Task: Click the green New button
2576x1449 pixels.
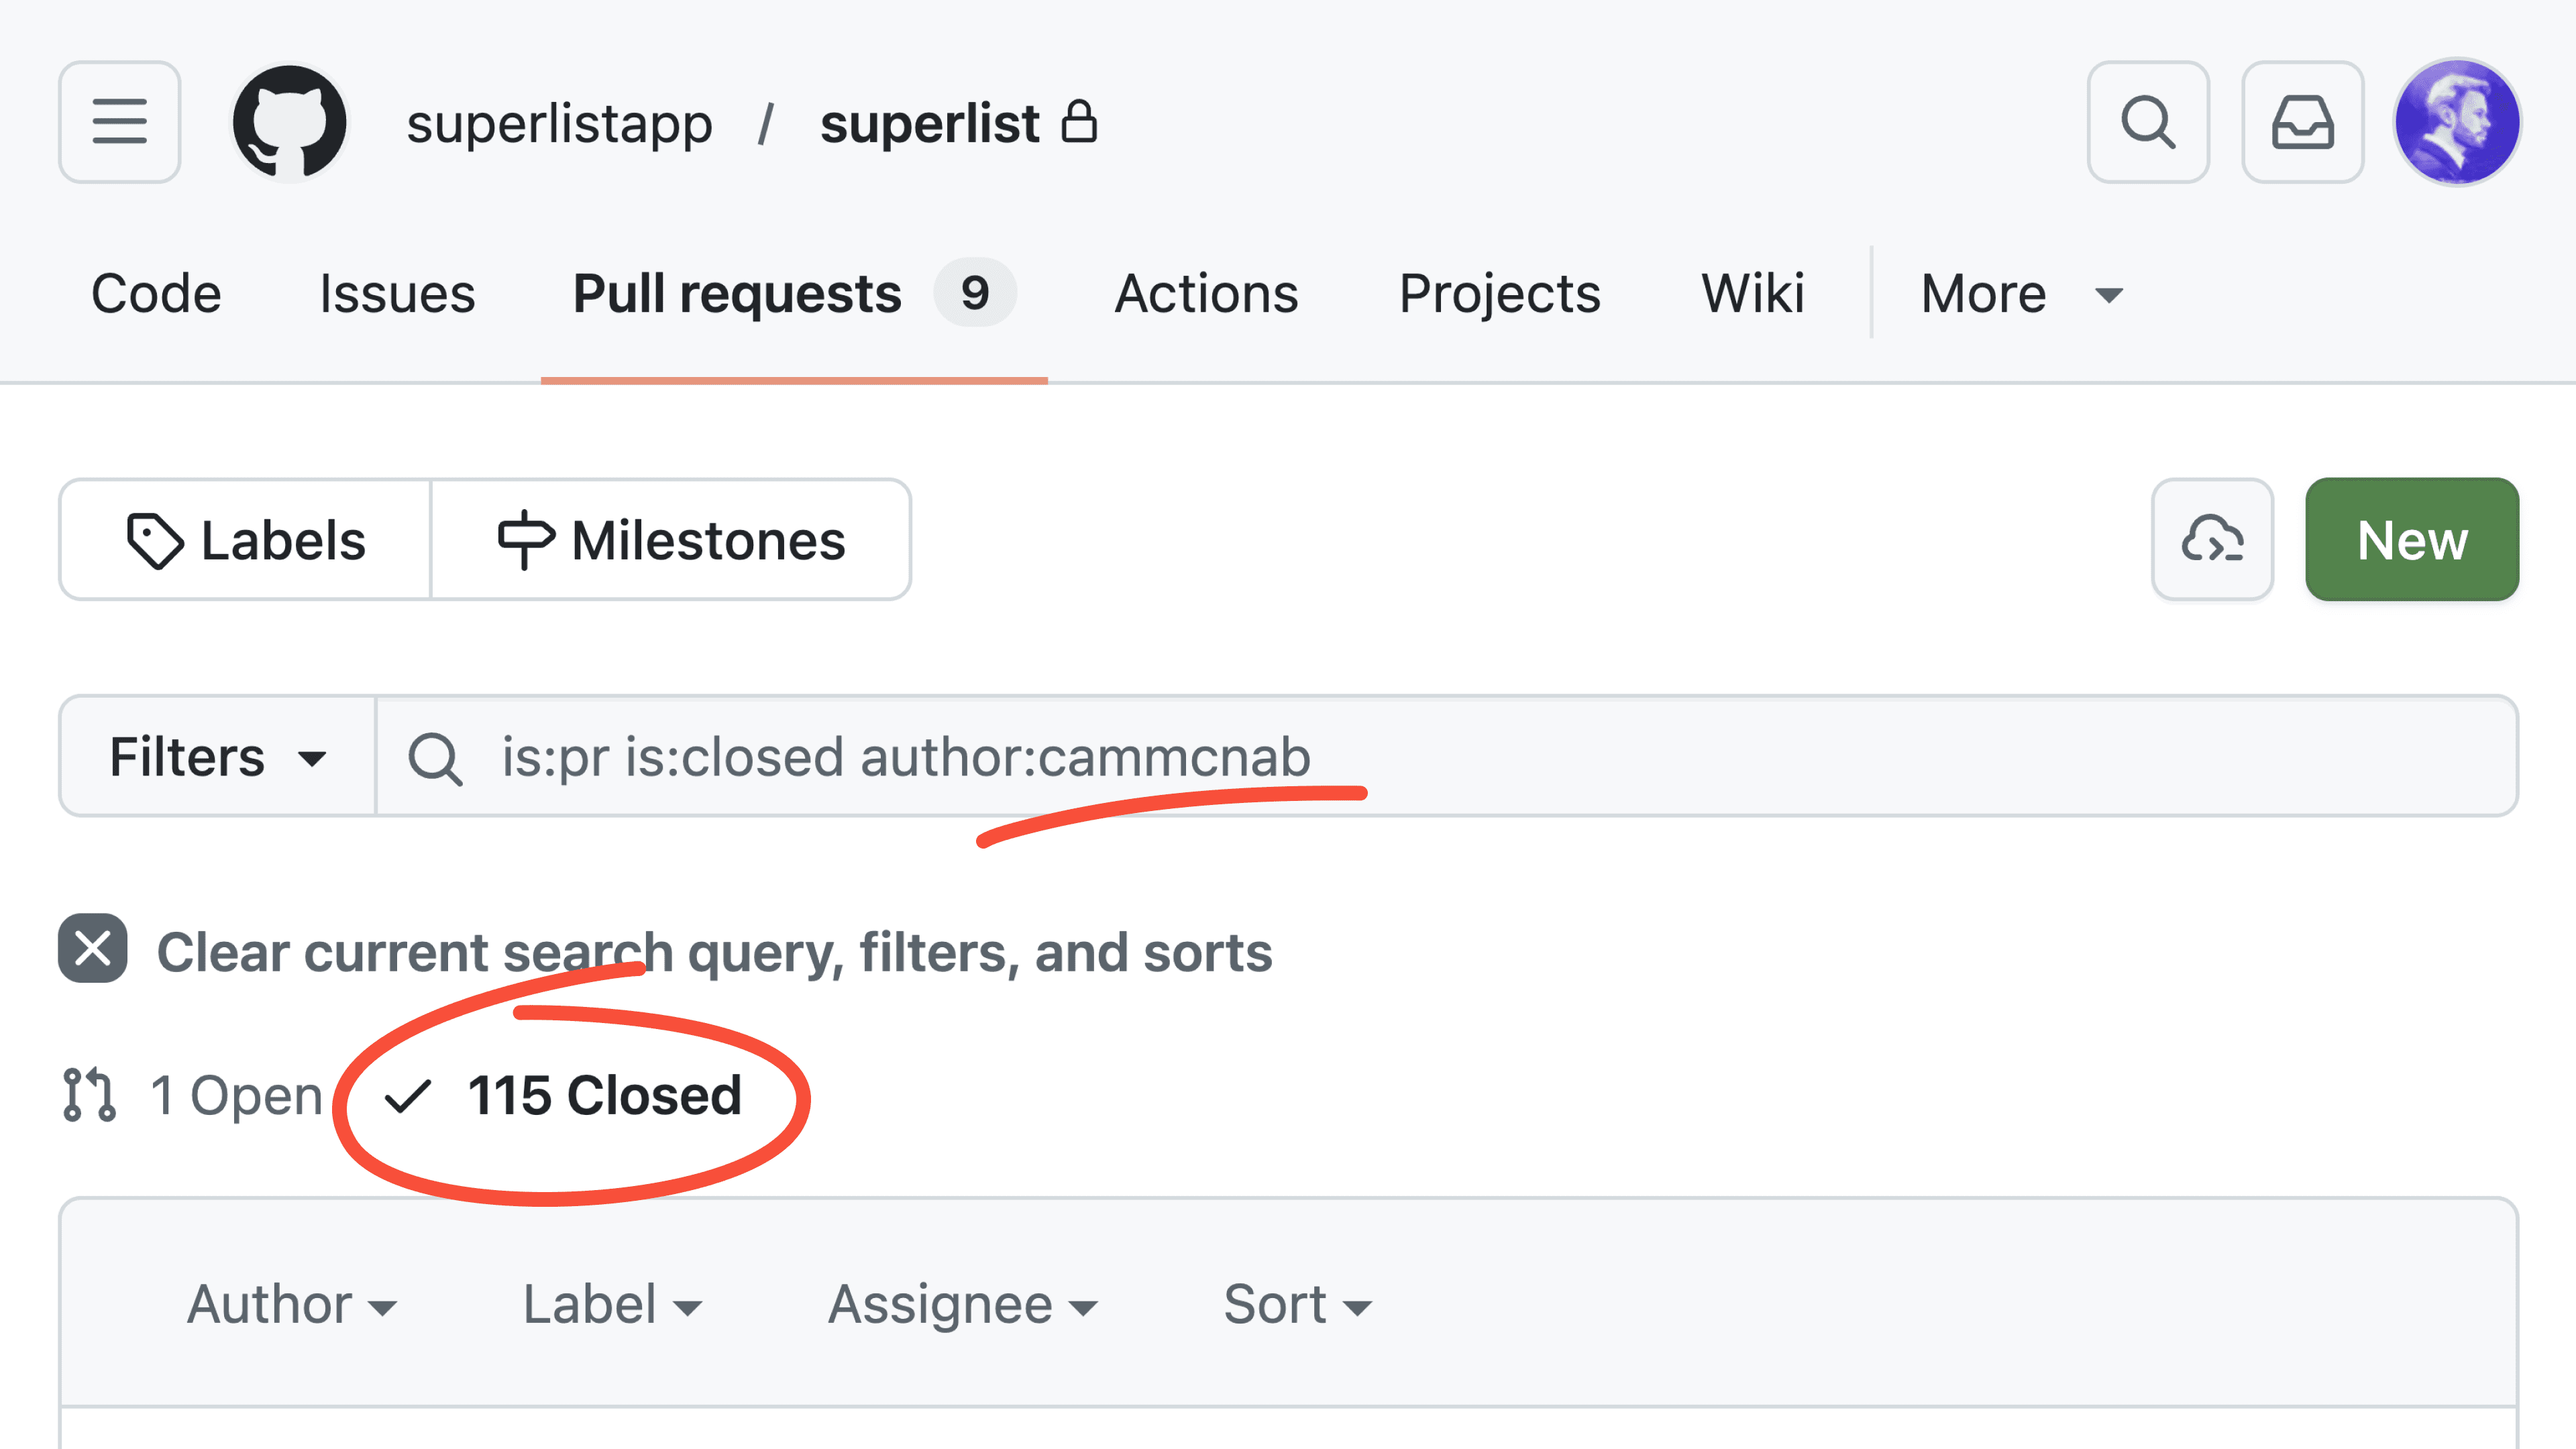Action: pos(2411,540)
